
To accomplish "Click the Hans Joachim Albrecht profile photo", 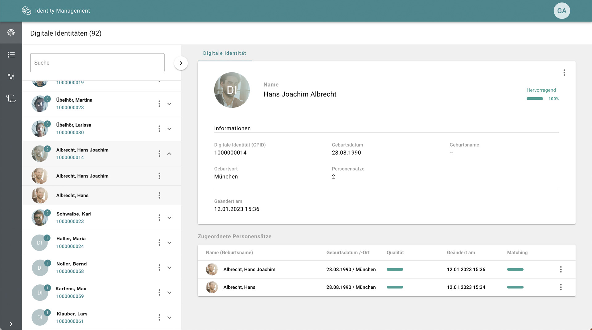I will (232, 90).
